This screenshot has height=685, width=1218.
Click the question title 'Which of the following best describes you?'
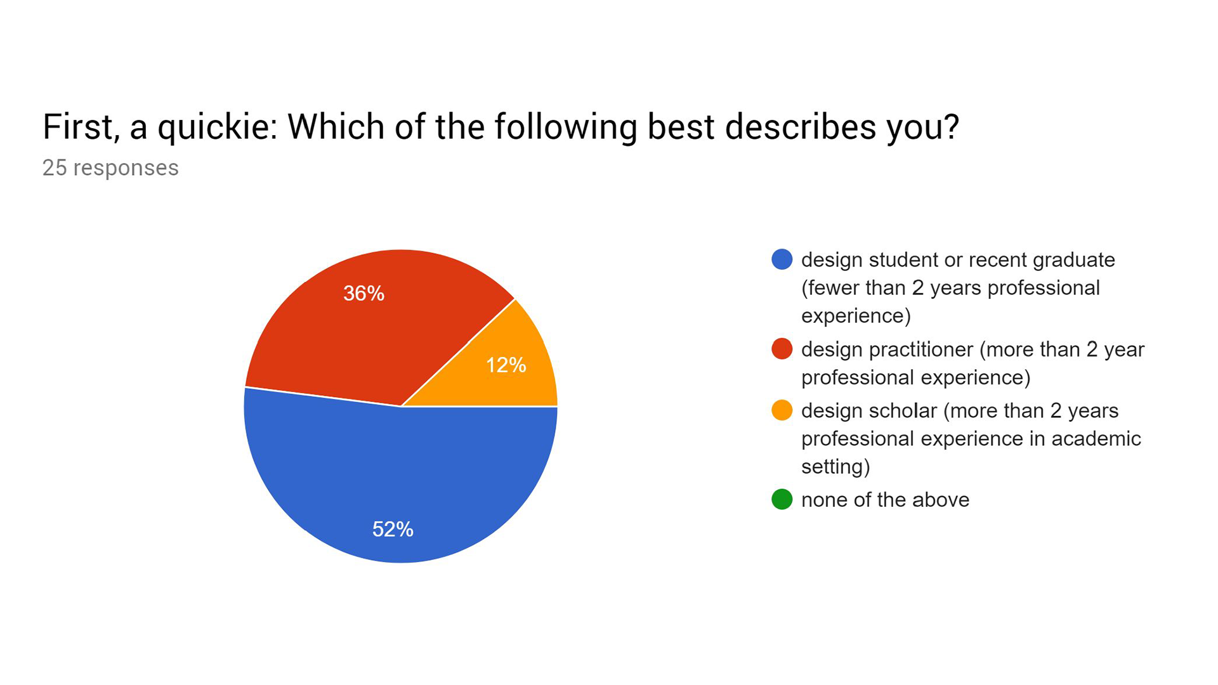pyautogui.click(x=623, y=127)
